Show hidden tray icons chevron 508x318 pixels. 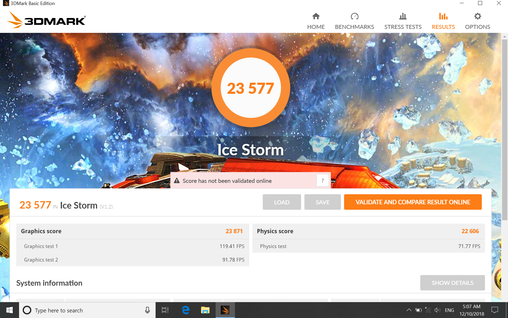(x=409, y=310)
